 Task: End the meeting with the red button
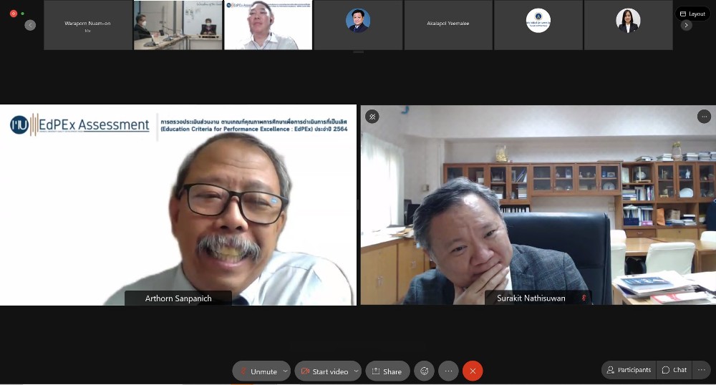point(473,371)
